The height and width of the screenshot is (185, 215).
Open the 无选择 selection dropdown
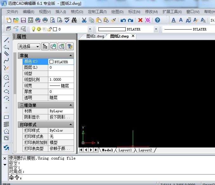29,46
